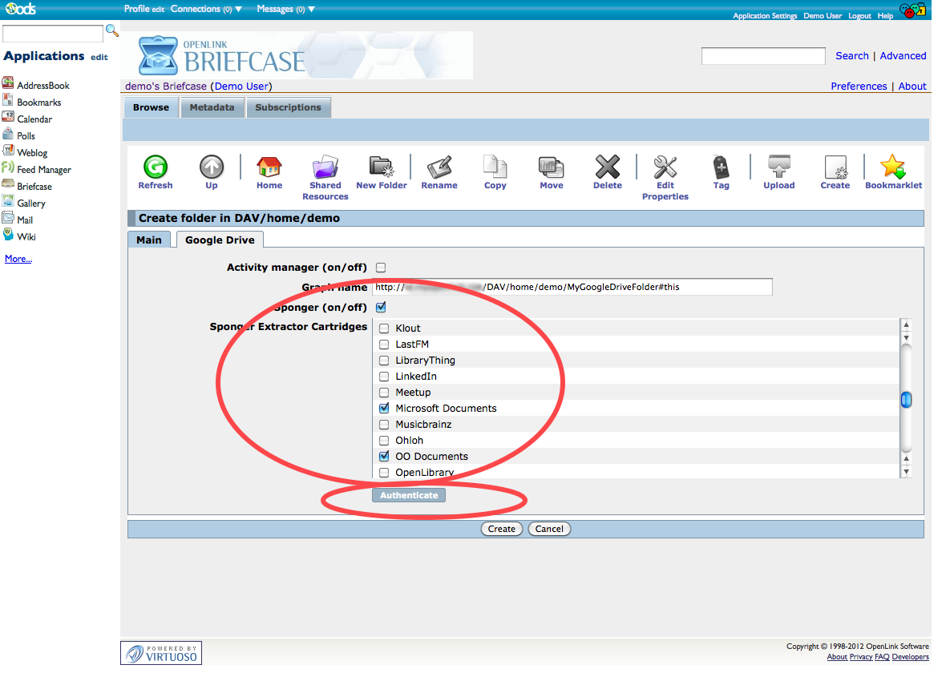
Task: Click the Upload toolbar icon
Action: pyautogui.click(x=778, y=167)
